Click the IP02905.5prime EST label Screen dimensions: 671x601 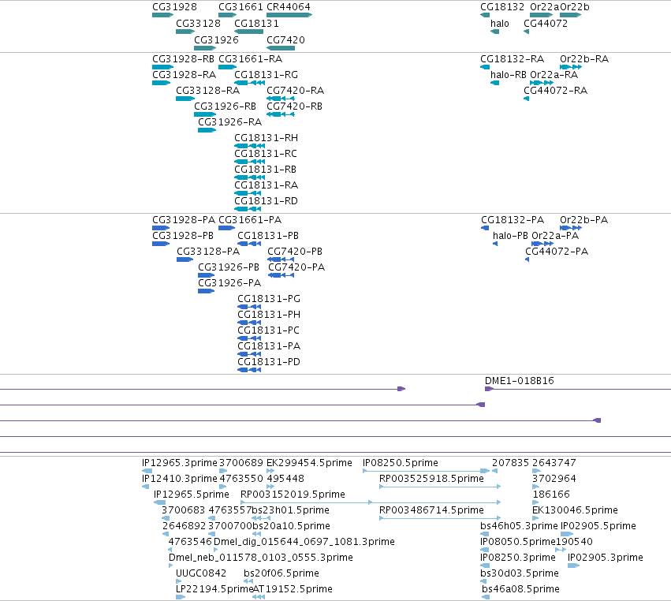(x=598, y=525)
